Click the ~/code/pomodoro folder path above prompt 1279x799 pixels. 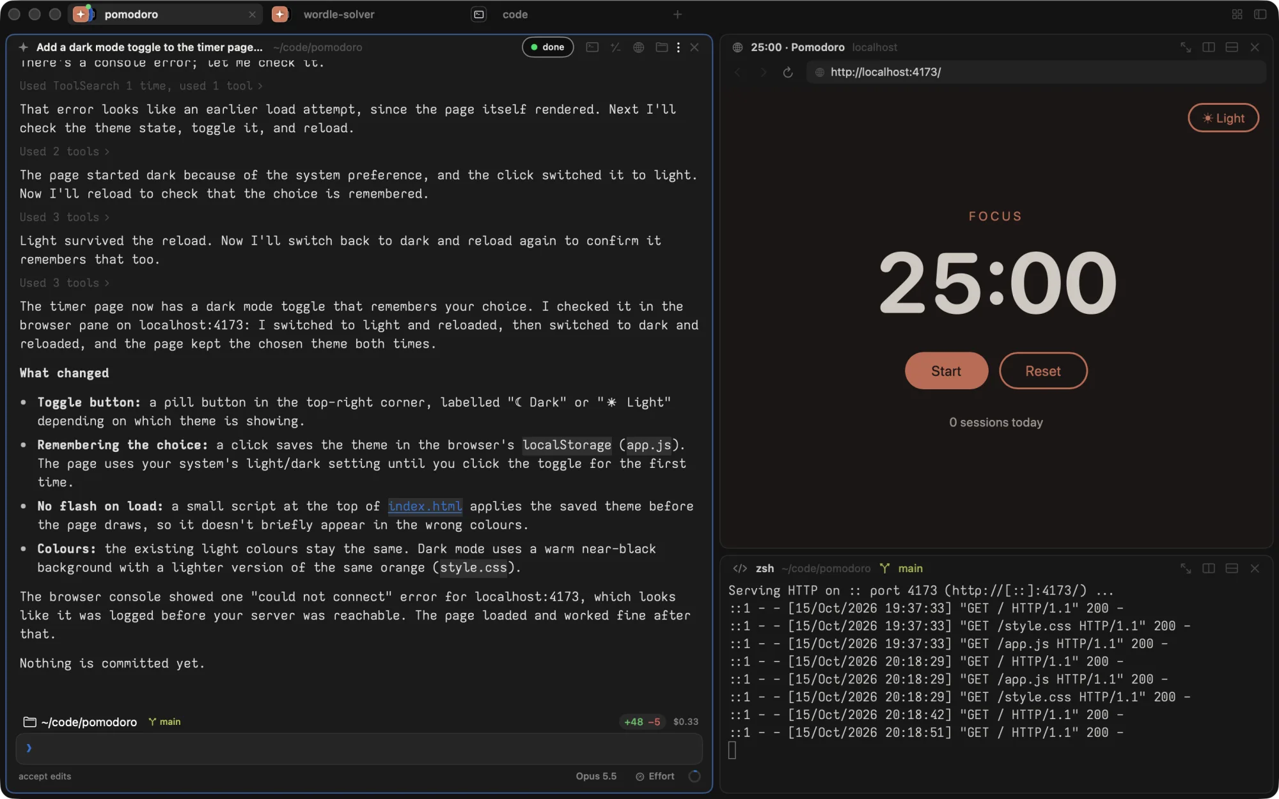[81, 722]
